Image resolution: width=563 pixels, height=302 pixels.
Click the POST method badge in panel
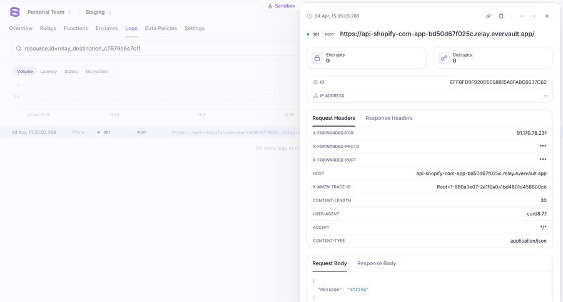coord(329,34)
